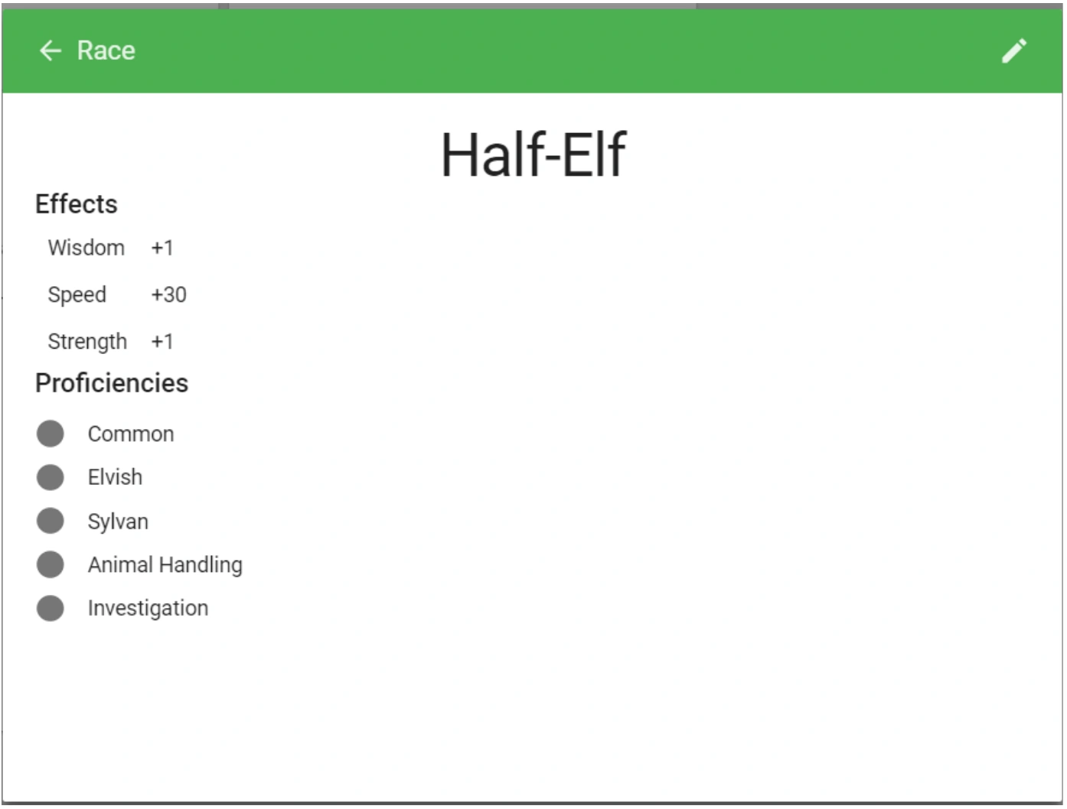The width and height of the screenshot is (1067, 809).
Task: Click the Effects section heading
Action: coord(77,205)
